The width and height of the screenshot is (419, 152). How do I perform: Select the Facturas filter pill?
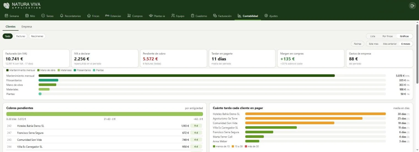click(21, 36)
